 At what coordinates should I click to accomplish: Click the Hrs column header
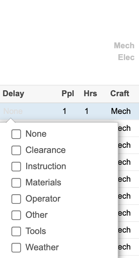tap(90, 94)
